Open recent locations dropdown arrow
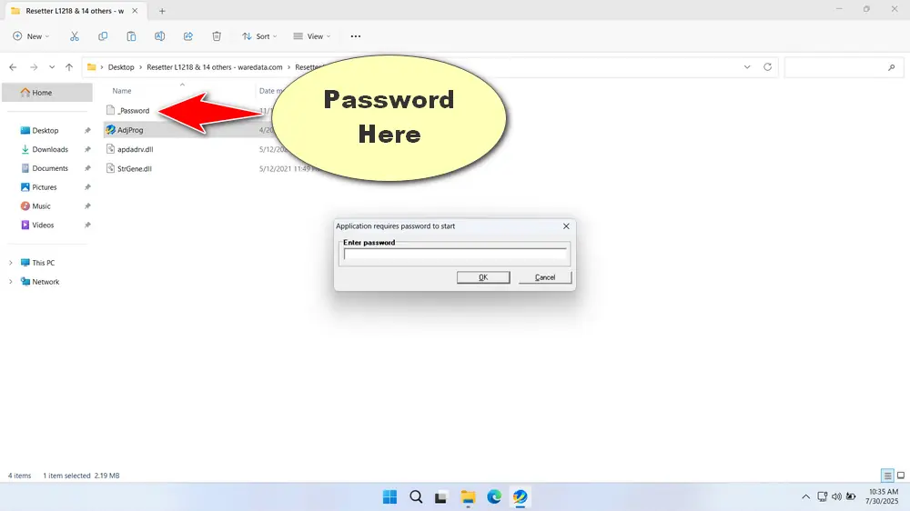 pyautogui.click(x=52, y=67)
